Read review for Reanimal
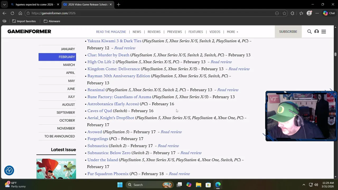This screenshot has width=338, height=190. click(228, 90)
